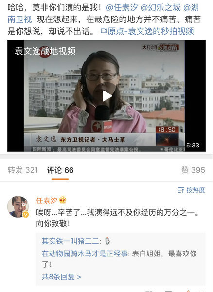Open @任素汐 mention link
This screenshot has height=292, width=213.
click(122, 8)
